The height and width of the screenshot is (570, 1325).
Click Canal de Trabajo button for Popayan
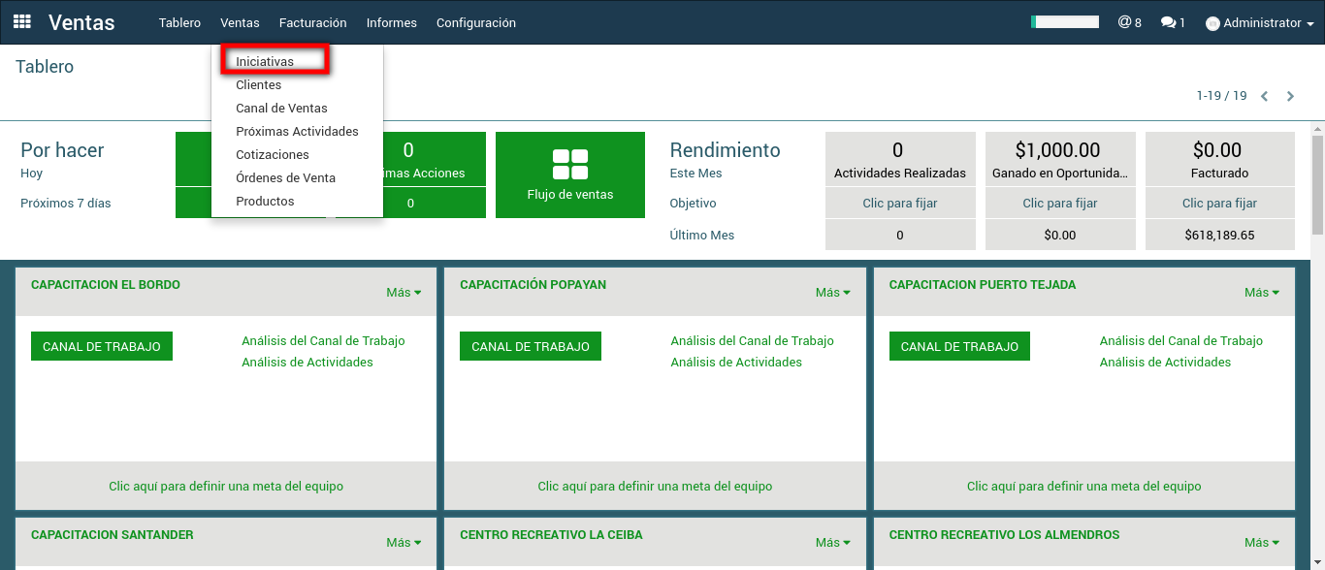[x=531, y=346]
